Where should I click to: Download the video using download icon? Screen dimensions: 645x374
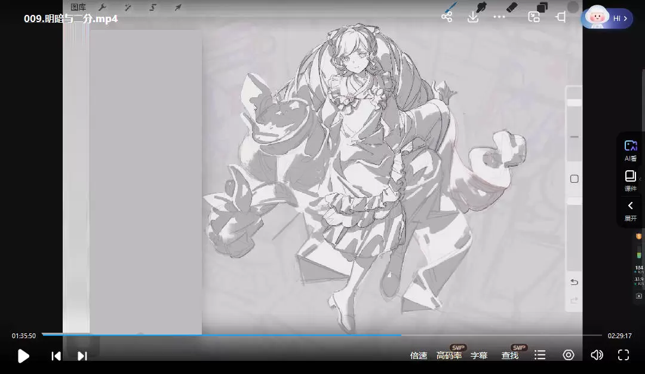click(473, 17)
